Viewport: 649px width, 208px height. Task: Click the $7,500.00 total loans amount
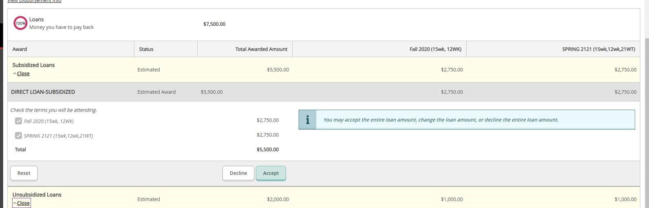click(x=214, y=24)
